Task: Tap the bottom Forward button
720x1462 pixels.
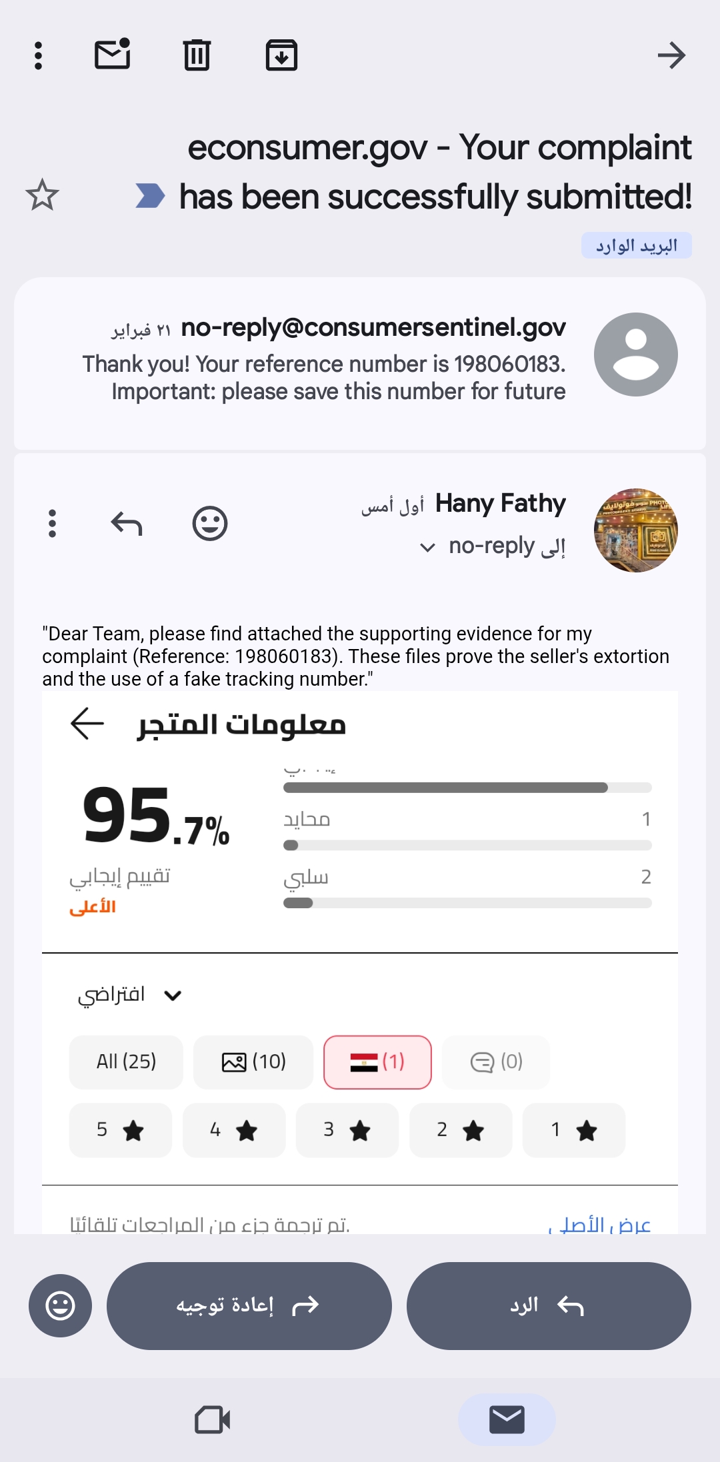Action: click(x=249, y=1306)
